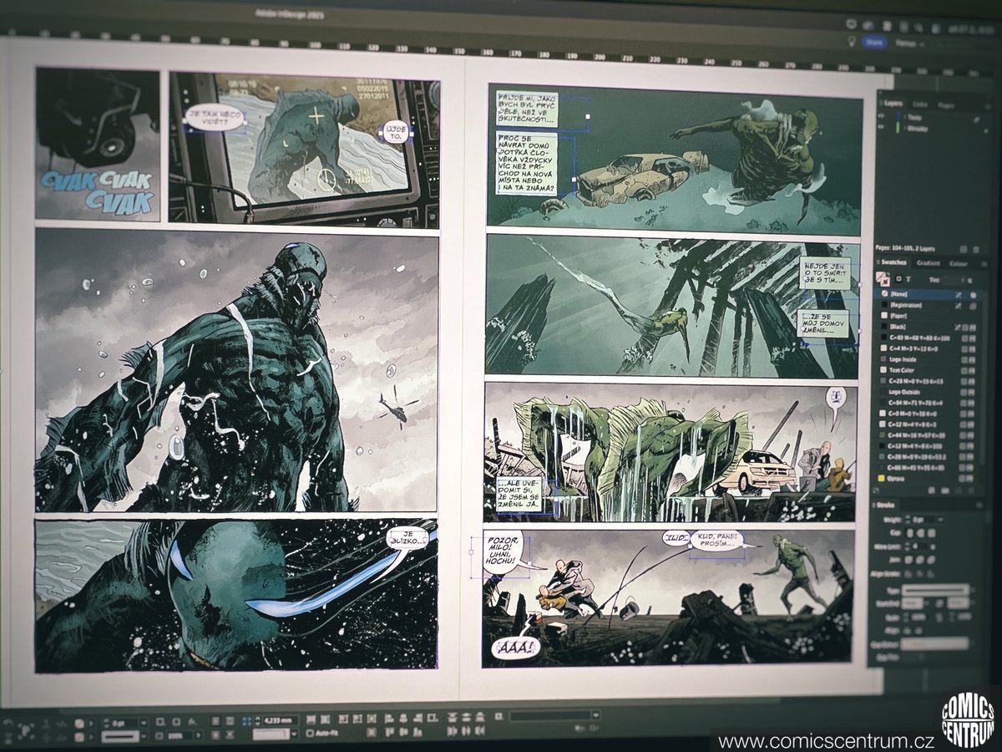Align left edges using control bar icon
1002x752 pixels.
tap(389, 718)
